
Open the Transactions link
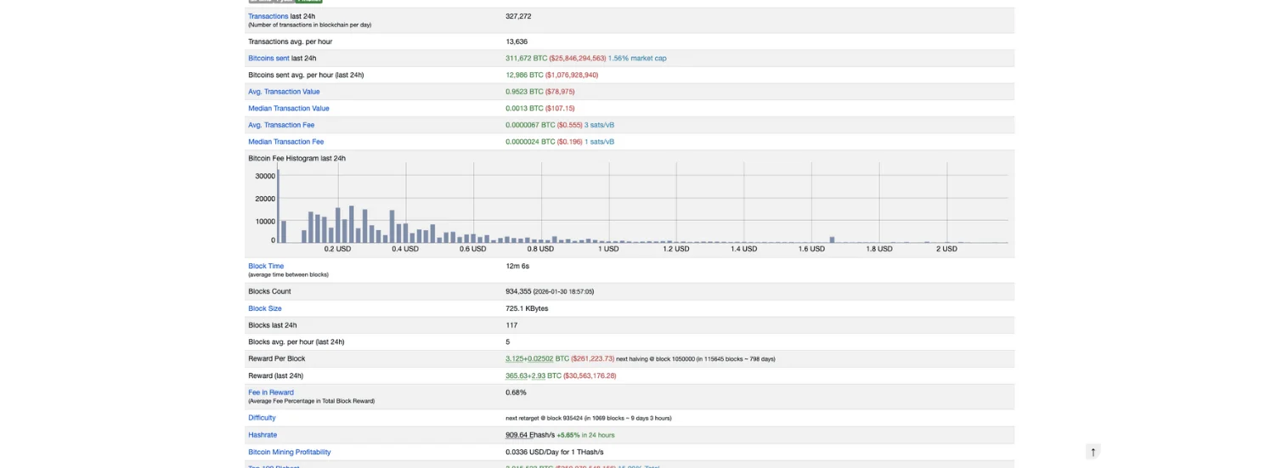(x=268, y=16)
